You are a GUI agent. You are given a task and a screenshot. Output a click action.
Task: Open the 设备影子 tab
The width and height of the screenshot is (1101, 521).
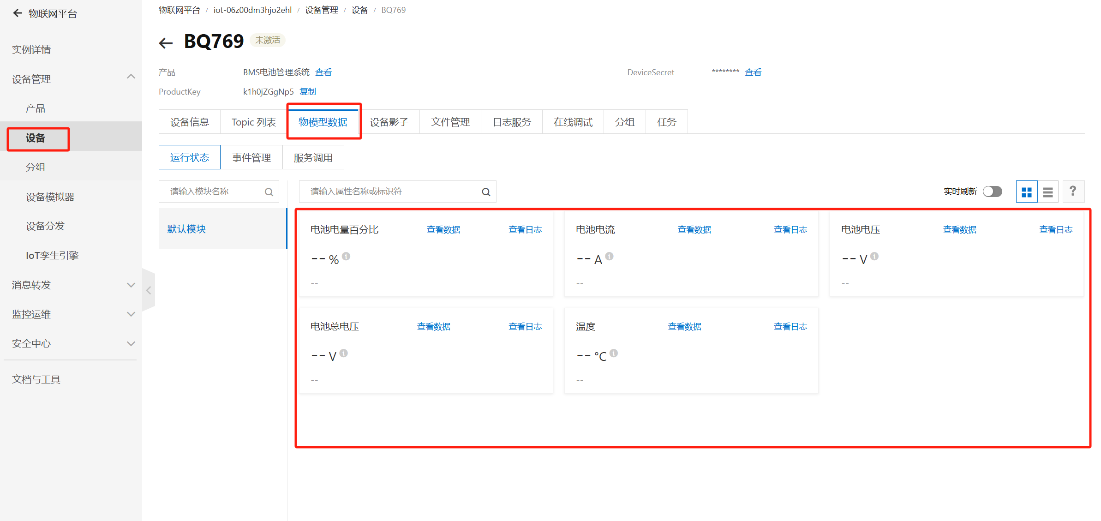tap(389, 122)
